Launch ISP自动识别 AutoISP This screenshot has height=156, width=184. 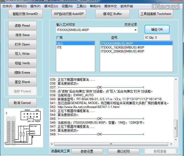pos(68,14)
